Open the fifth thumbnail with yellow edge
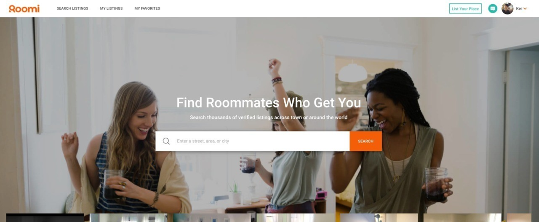The width and height of the screenshot is (539, 222). click(379, 218)
